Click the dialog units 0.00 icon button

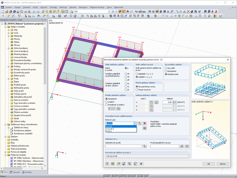coord(113,164)
